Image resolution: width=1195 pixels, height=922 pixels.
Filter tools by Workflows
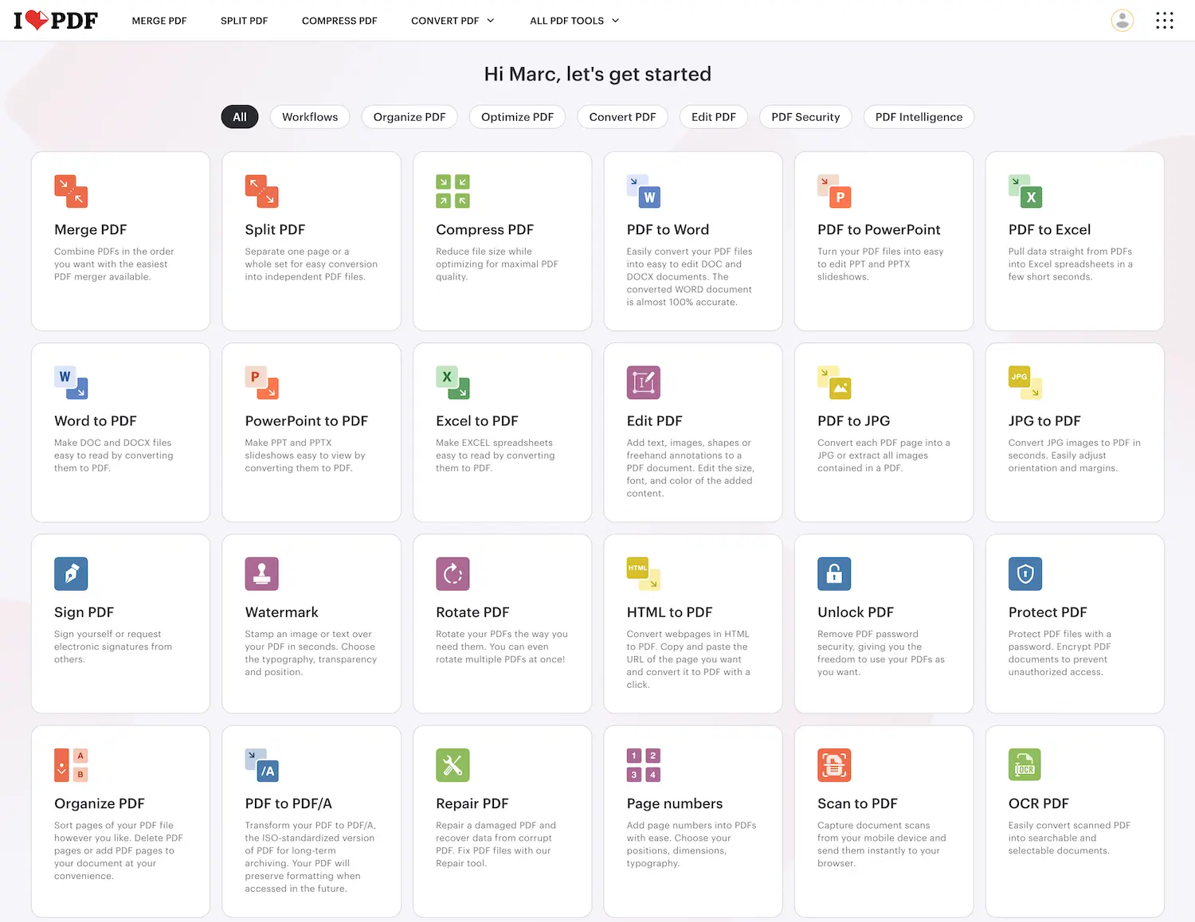[310, 117]
